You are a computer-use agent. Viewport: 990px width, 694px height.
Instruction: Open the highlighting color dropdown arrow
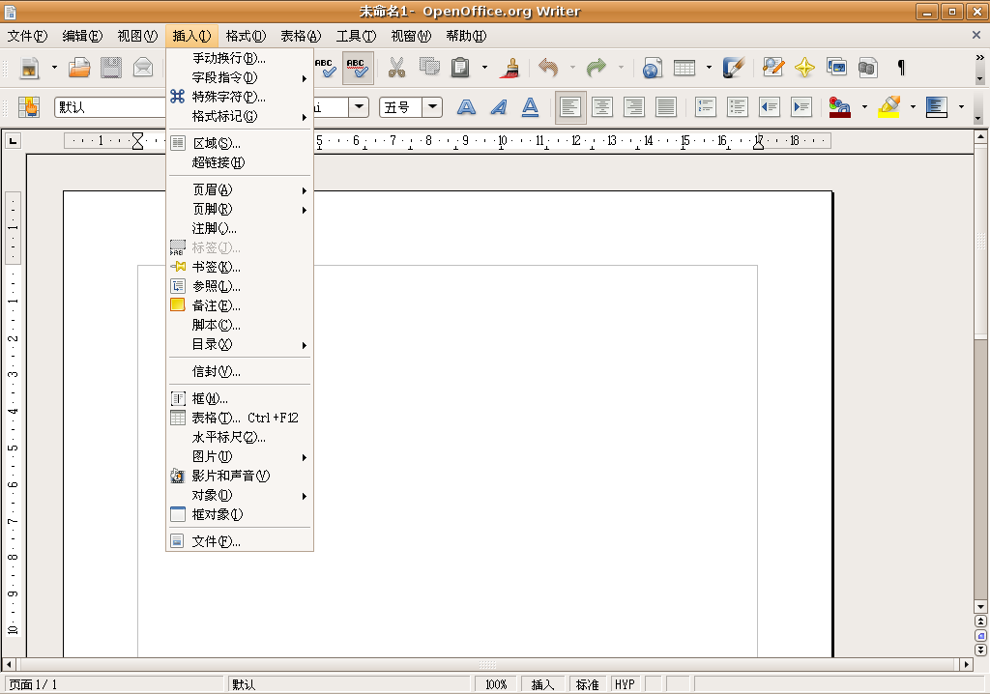(913, 107)
